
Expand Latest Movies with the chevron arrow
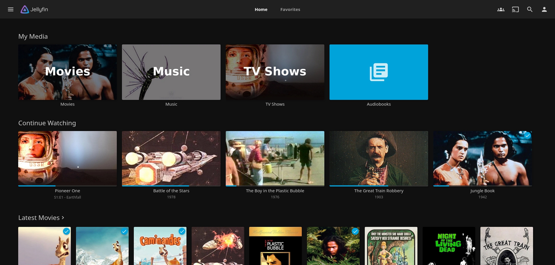(63, 218)
